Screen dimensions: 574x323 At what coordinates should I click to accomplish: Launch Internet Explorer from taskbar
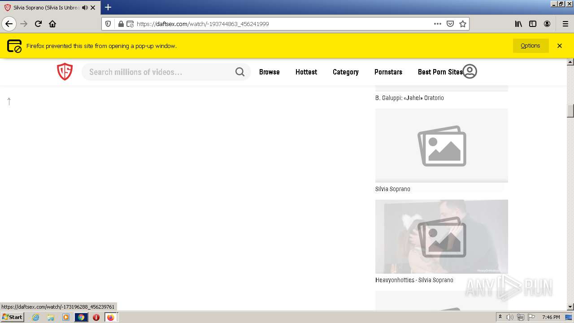click(36, 317)
